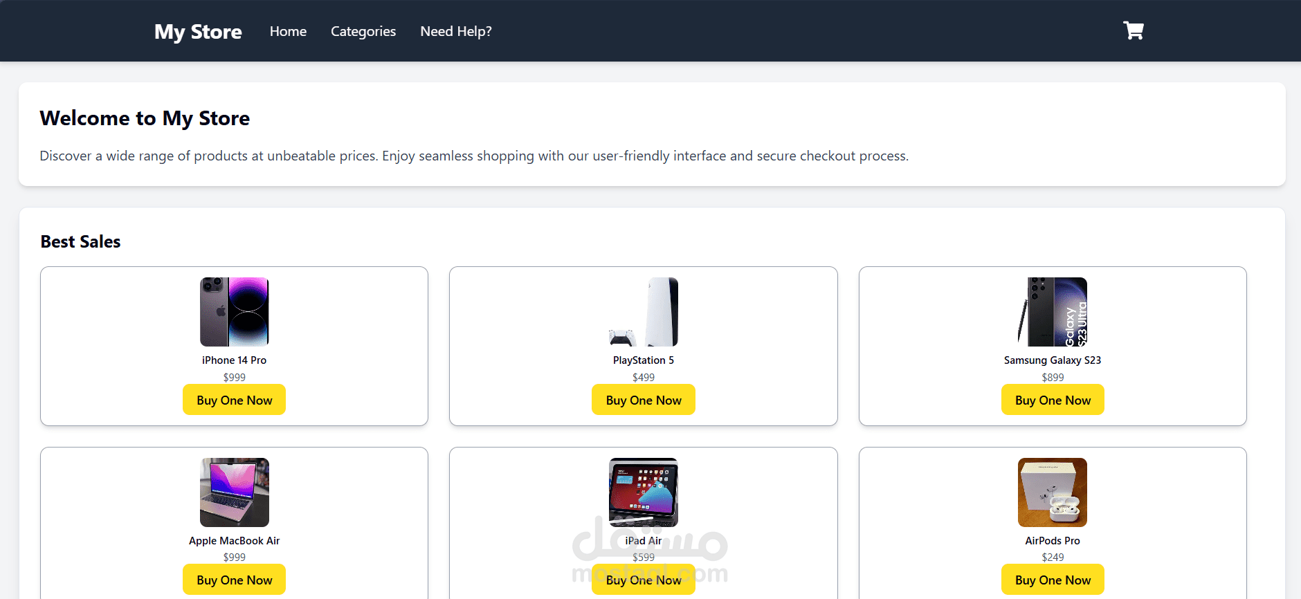The image size is (1301, 599).
Task: Click the $249 price text
Action: 1053,557
